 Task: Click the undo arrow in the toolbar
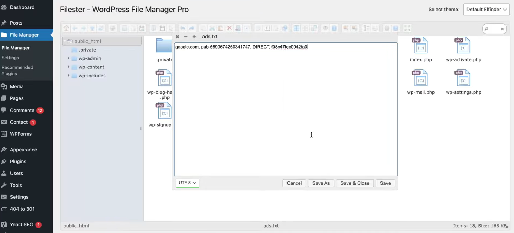coord(183,28)
